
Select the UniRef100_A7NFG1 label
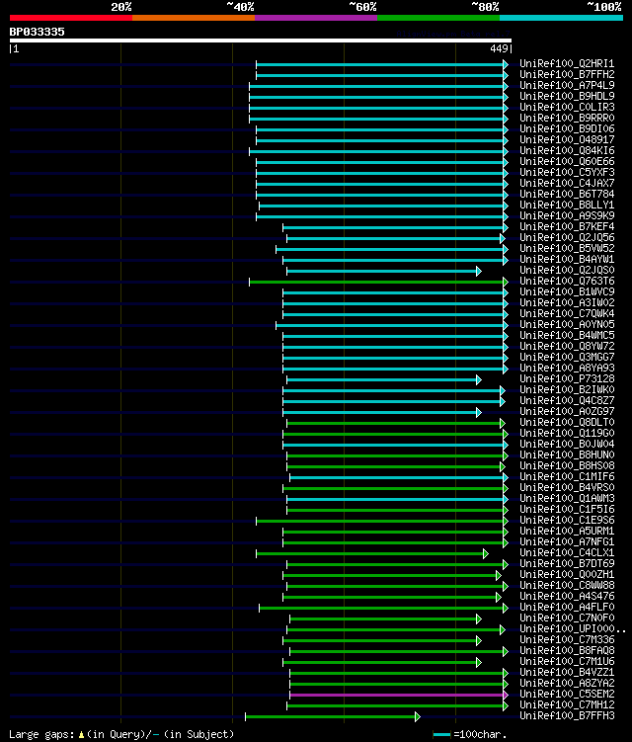click(567, 542)
